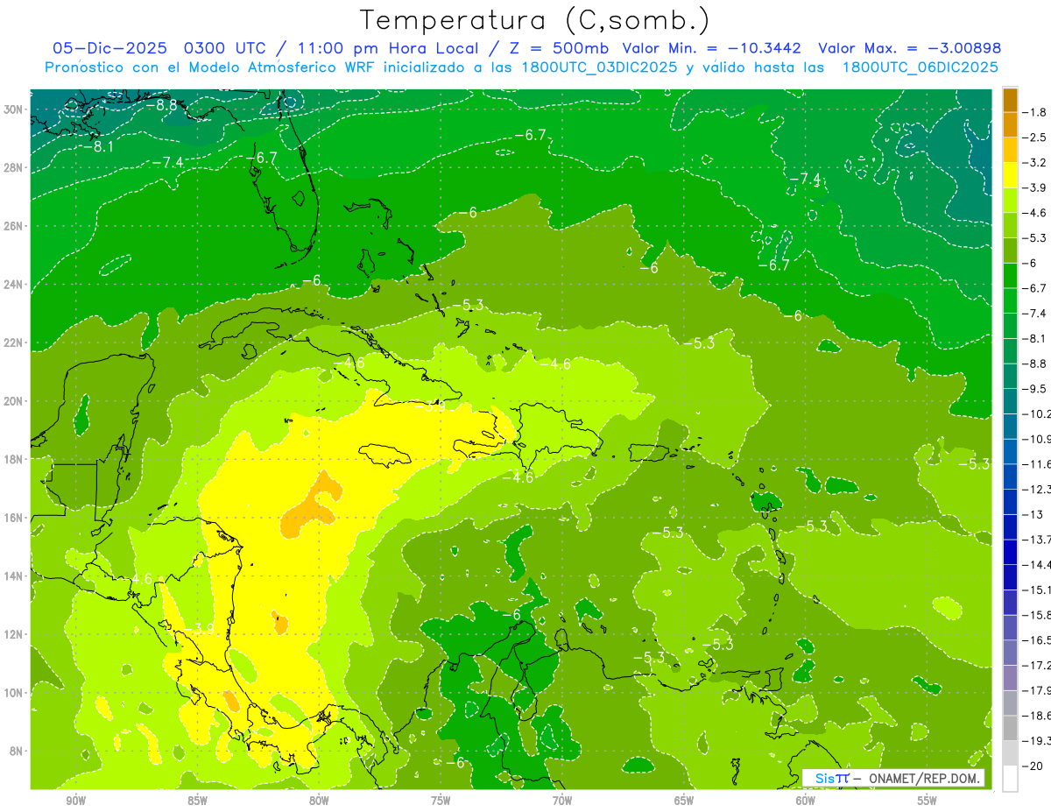Screen dimensions: 1051x812
Task: Click gray colorbar swatch between -18.6 and -19.3
Action: click(1010, 728)
